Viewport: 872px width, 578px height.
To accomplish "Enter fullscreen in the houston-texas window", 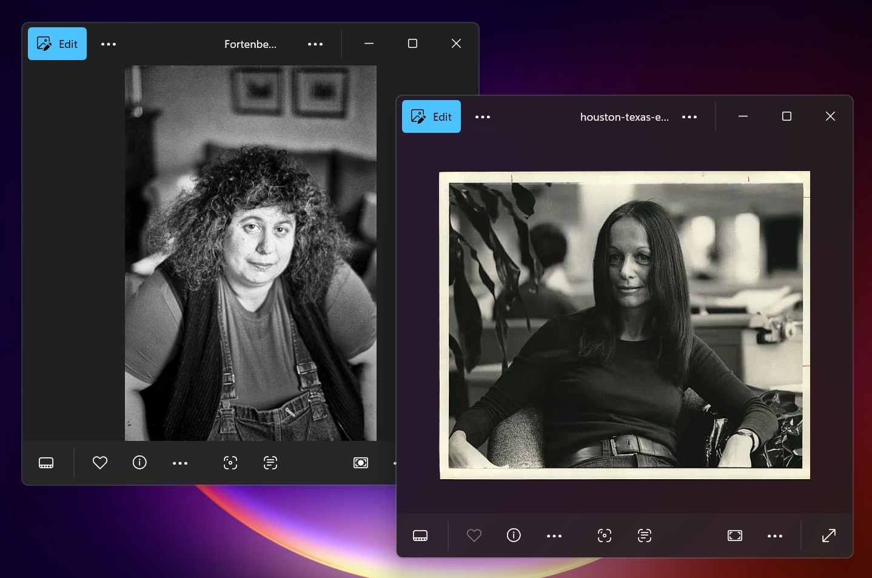I will [829, 536].
